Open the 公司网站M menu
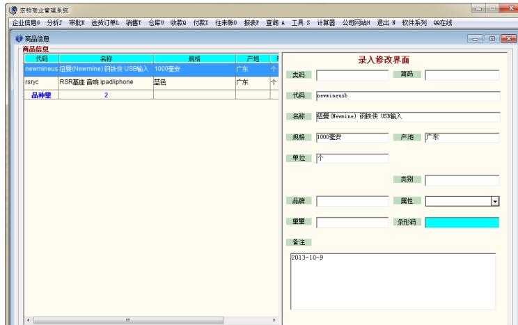This screenshot has height=325, width=518. point(356,23)
